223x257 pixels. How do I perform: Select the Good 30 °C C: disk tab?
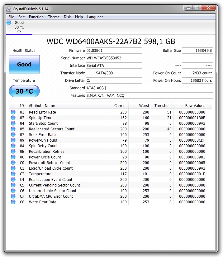[x=19, y=27]
